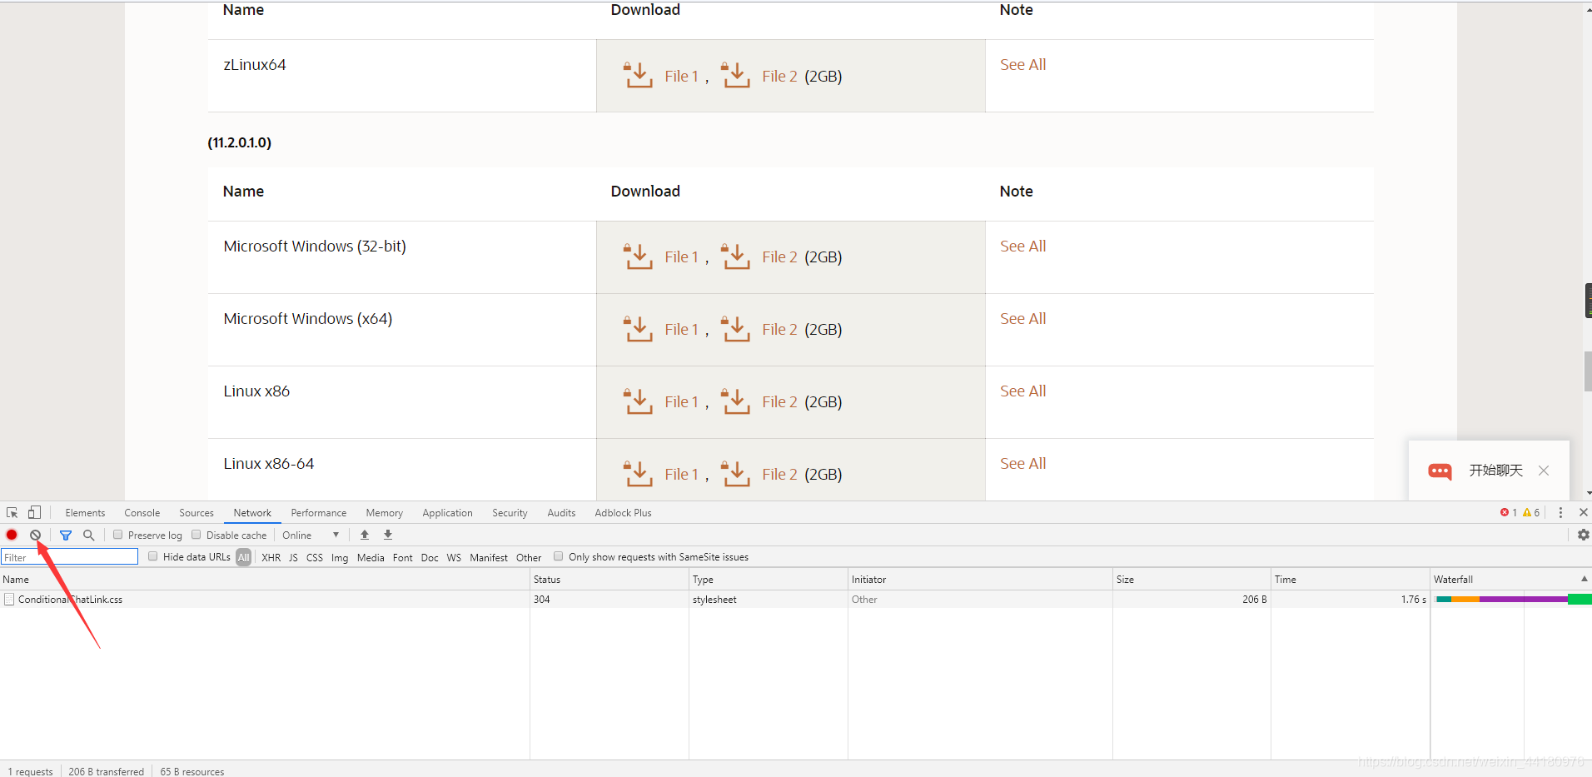Filter requests by CSS type
Screen dimensions: 1592x777
click(x=315, y=558)
